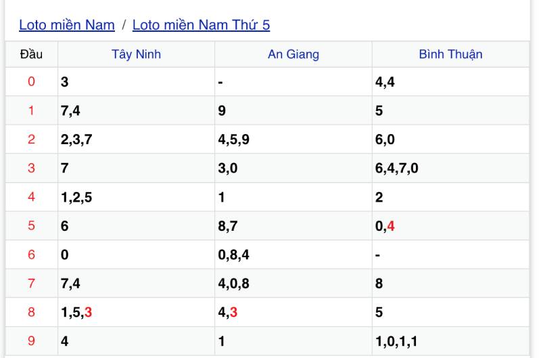This screenshot has width=541, height=358.
Task: Select the red row label 9 in Đầu column
Action: click(31, 342)
